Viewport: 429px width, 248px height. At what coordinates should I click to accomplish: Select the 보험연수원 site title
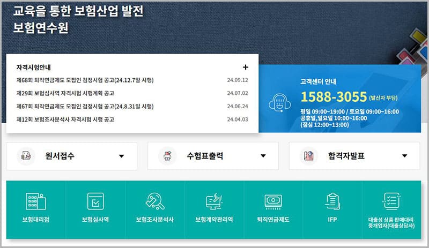[x=41, y=28]
